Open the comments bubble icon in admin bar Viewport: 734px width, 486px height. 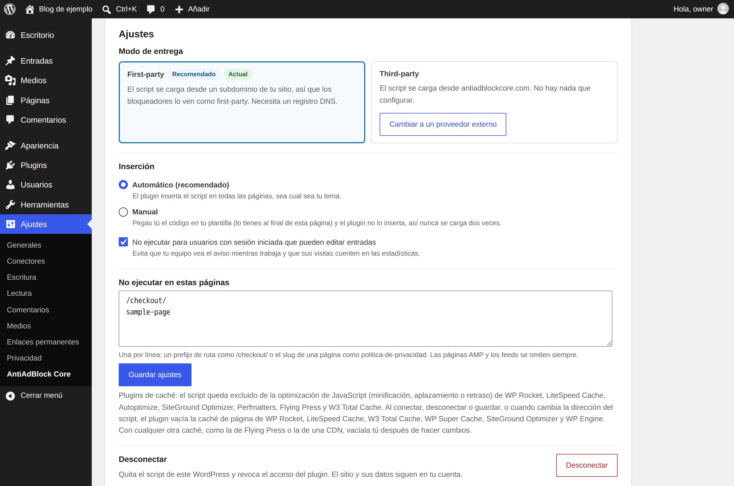coord(151,9)
